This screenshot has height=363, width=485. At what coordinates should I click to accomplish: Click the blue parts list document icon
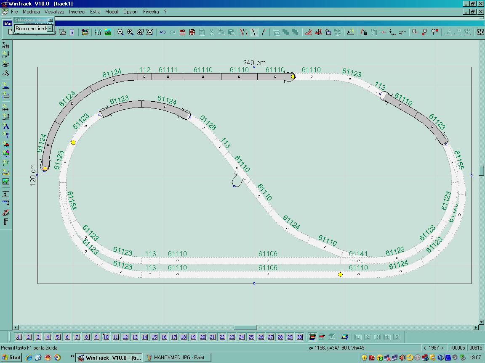click(x=72, y=32)
